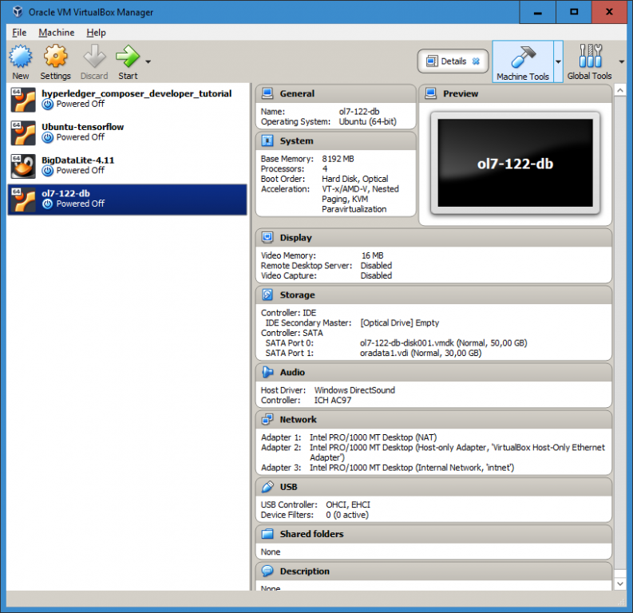Click the Ubuntu (64-bit) operating system value

point(367,121)
